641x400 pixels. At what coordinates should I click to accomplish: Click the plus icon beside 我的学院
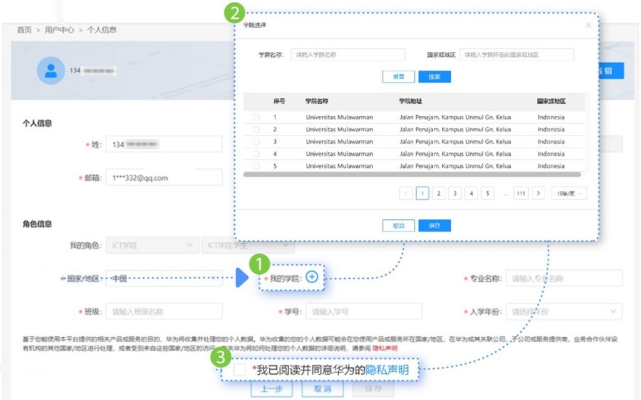[x=312, y=278]
